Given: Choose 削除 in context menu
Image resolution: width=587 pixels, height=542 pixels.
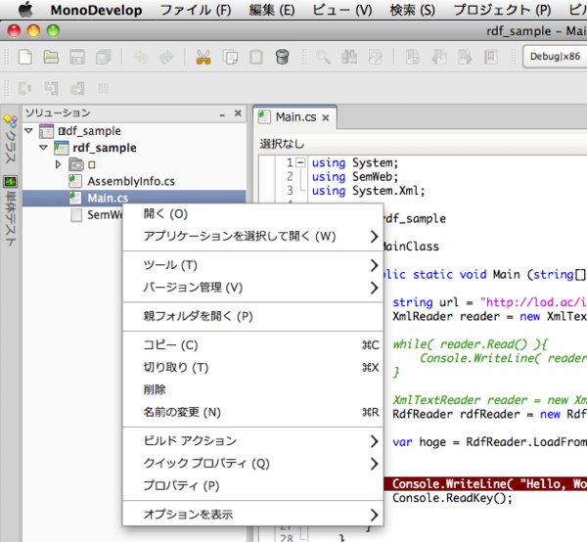Looking at the screenshot, I should tap(252, 389).
